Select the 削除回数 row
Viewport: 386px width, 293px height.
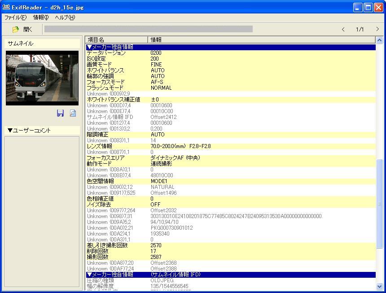[231, 251]
